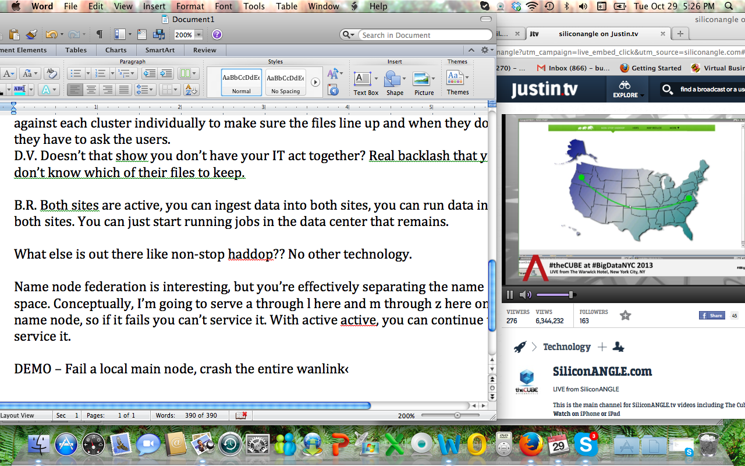Open the Manage Styles pane icon

tap(334, 90)
